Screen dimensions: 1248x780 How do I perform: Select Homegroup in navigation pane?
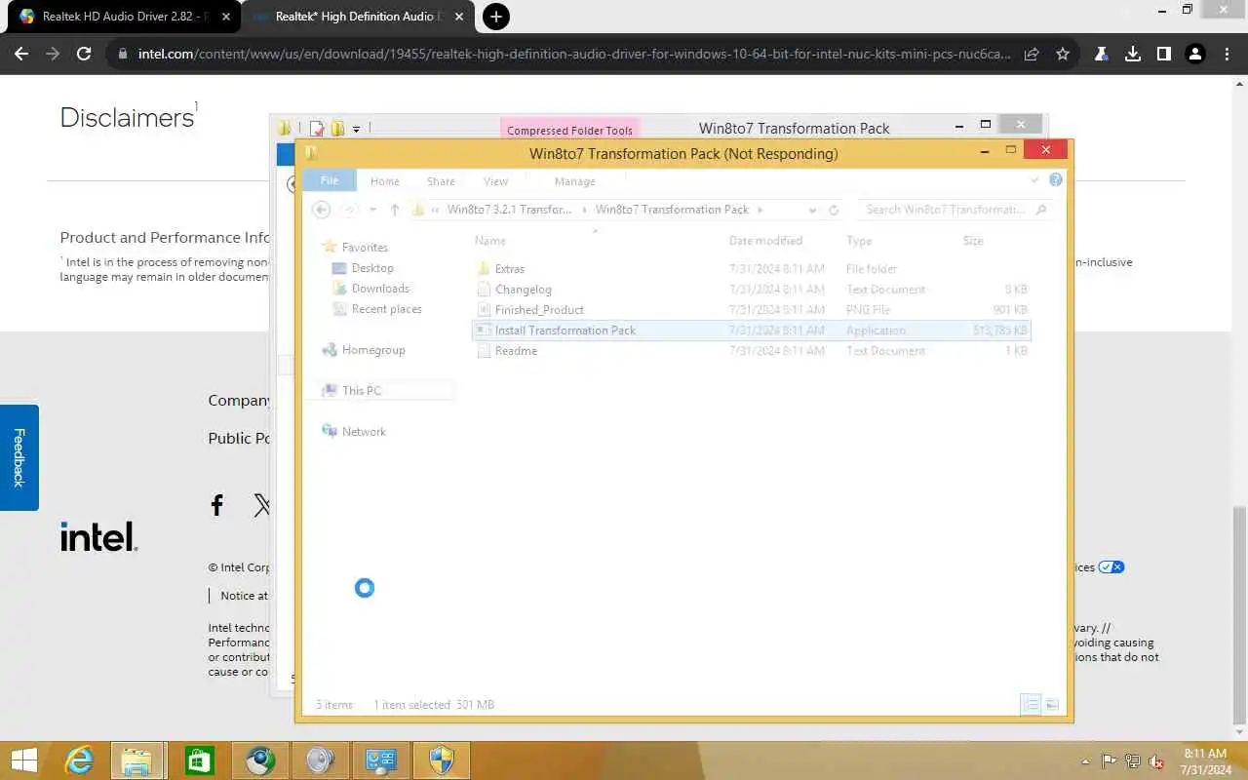click(373, 350)
